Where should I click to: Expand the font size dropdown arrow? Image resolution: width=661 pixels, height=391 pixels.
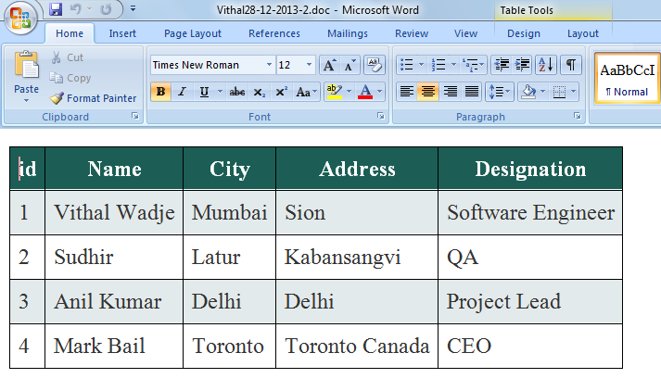tap(309, 65)
